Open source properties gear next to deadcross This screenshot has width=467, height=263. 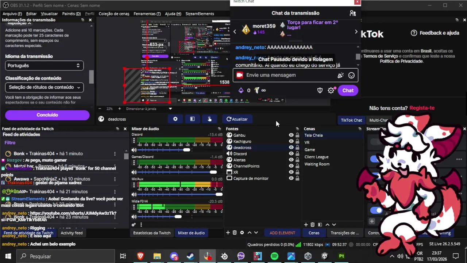(x=175, y=119)
